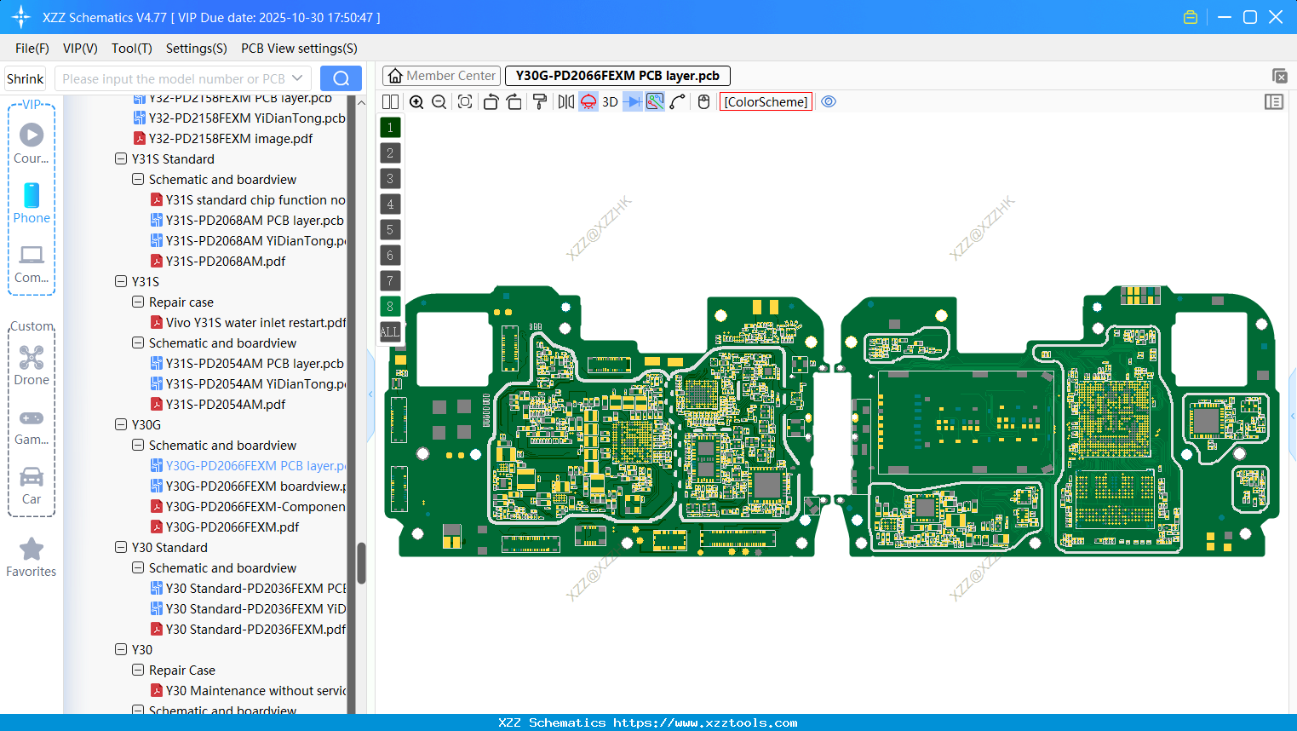Enable the ALL layers display button
1297x731 pixels.
pos(389,331)
